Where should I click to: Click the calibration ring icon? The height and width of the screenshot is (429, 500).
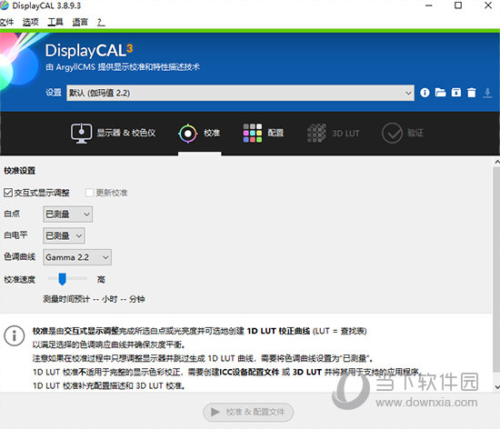click(x=188, y=134)
